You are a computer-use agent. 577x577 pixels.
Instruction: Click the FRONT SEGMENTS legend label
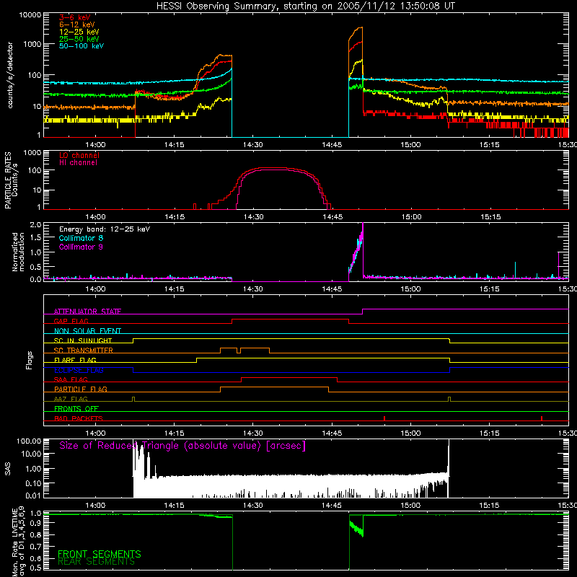(100, 554)
